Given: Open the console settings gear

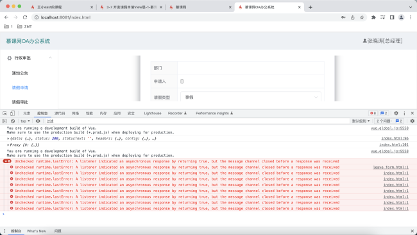Looking at the screenshot, I should coord(413,121).
